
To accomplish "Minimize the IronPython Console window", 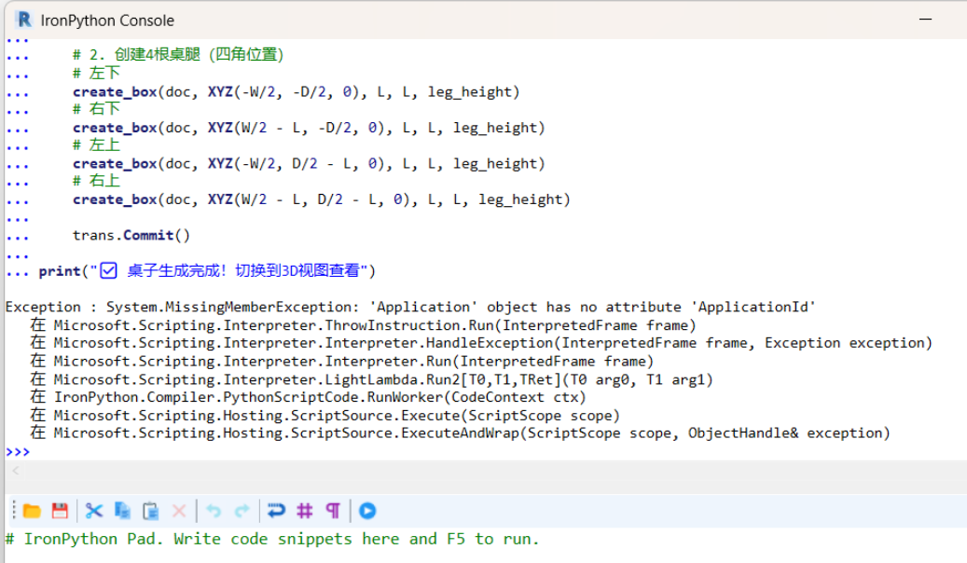I will (925, 20).
